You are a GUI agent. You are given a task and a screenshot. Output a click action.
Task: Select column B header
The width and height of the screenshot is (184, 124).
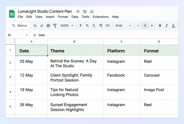pyautogui.click(x=75, y=41)
